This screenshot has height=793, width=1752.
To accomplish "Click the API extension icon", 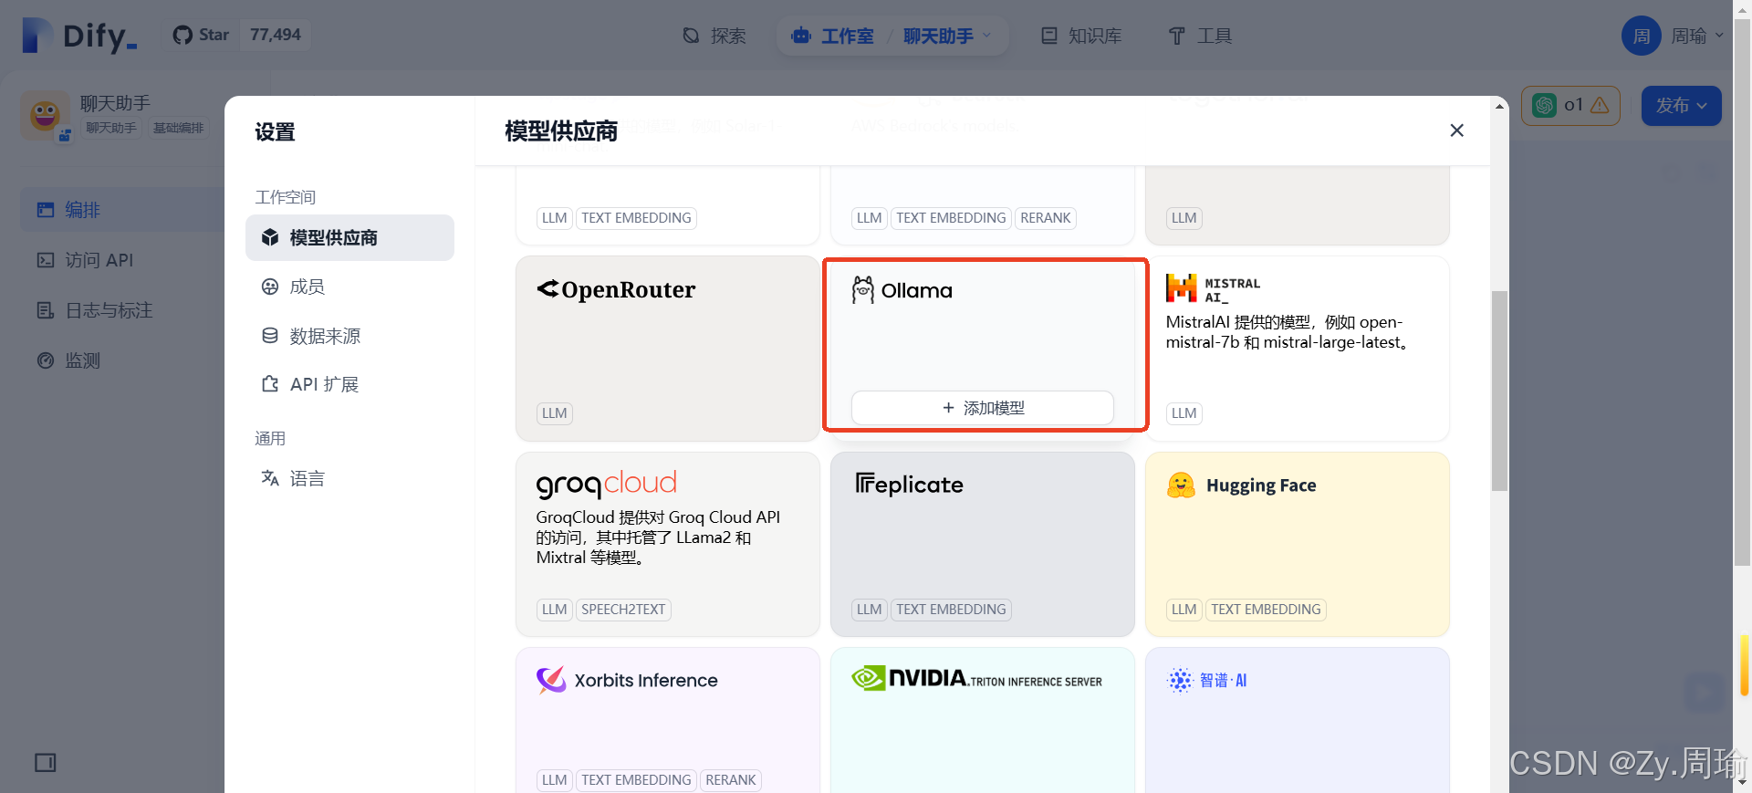I will (x=270, y=384).
